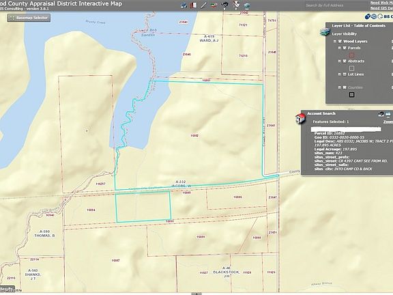
Task: Click the A-46 BLACKSTOCK abstract label
Action: [226, 272]
